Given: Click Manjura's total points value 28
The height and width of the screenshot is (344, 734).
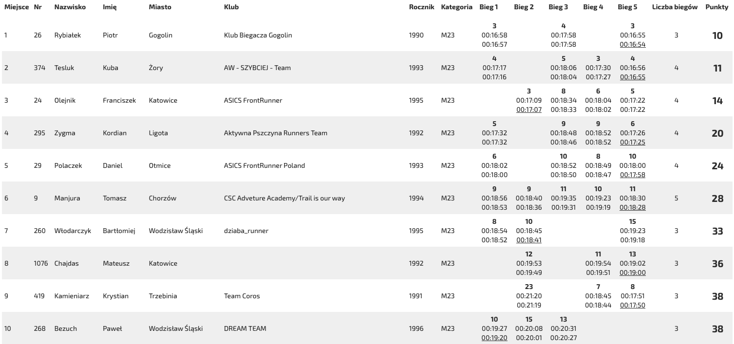Looking at the screenshot, I should (717, 198).
